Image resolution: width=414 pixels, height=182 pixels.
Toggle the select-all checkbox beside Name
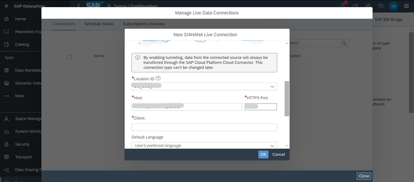70,57
